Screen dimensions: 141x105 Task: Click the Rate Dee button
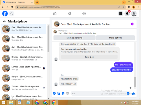coord(89,57)
